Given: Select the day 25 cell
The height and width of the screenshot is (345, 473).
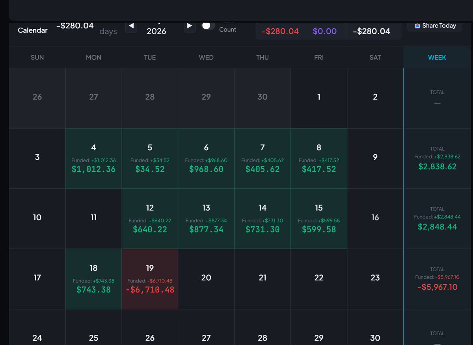Looking at the screenshot, I should (x=93, y=327).
